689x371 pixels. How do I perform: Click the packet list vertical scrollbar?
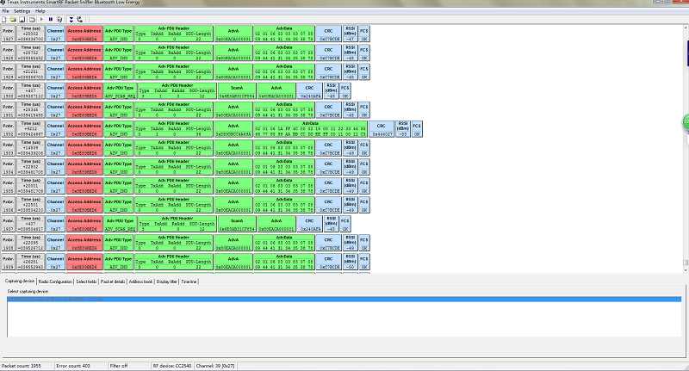point(686,149)
